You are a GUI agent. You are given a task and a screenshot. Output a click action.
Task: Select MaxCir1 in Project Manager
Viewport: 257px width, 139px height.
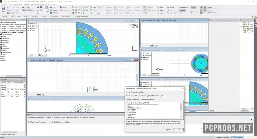[3, 56]
